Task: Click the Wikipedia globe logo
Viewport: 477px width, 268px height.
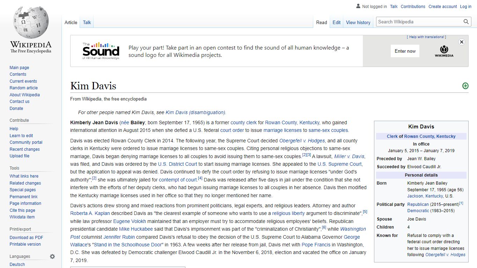Action: 31,22
